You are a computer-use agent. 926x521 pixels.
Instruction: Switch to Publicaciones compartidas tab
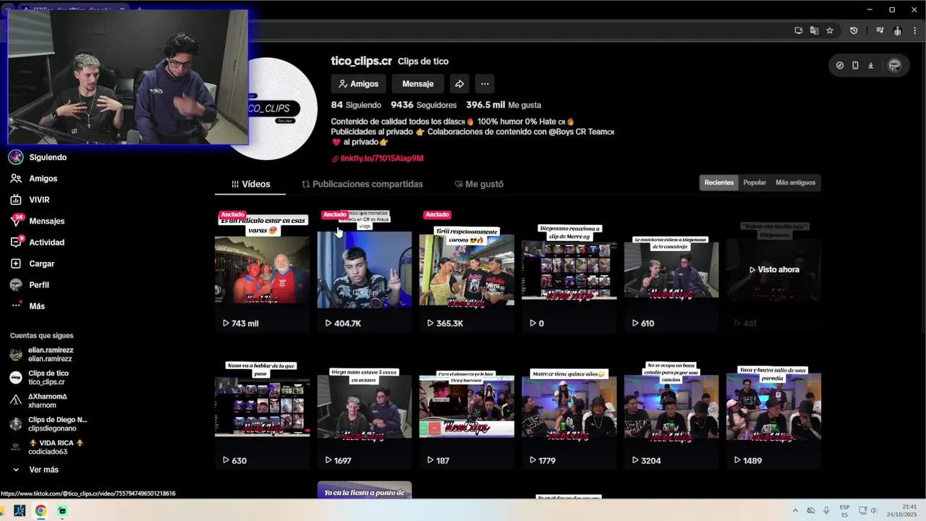click(362, 184)
